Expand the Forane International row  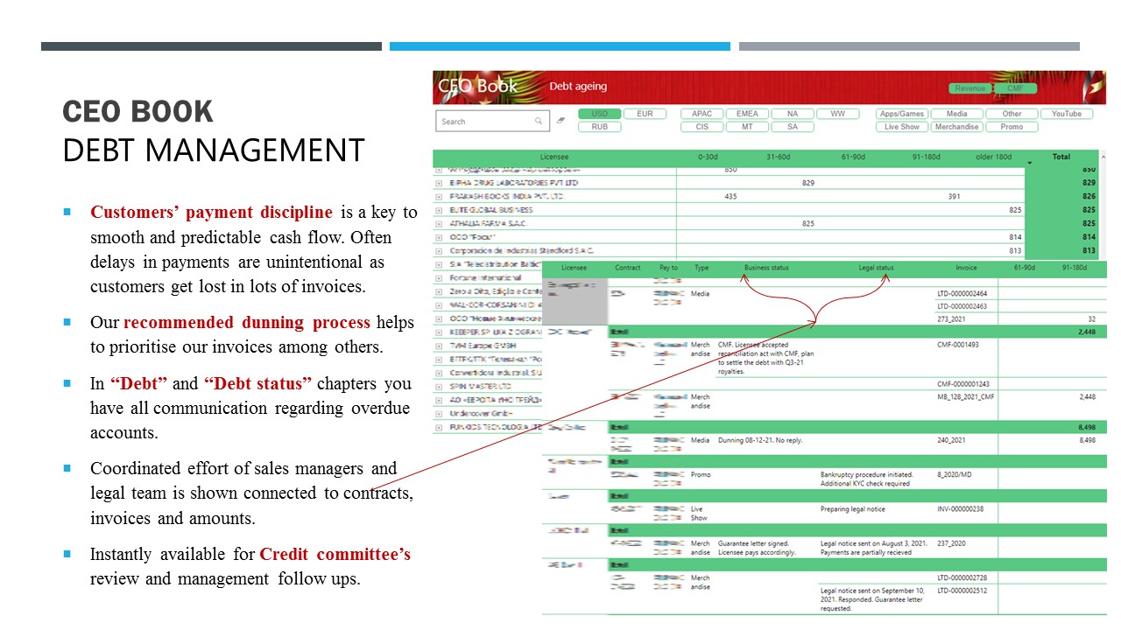[439, 278]
